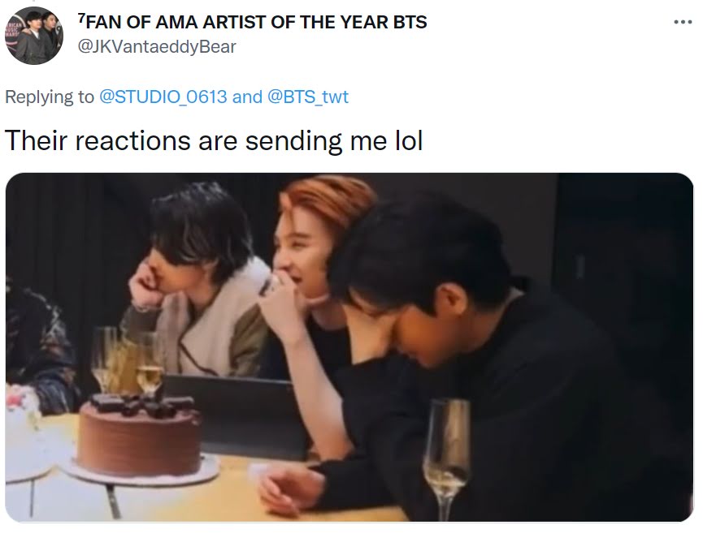Click the champagne glass in photo foreground

(446, 458)
